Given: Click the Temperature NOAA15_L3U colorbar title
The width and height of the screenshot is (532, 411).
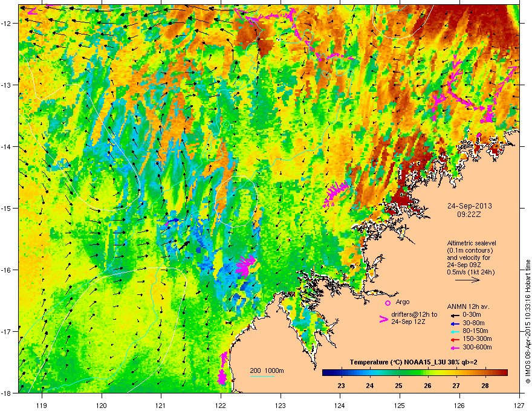Looking at the screenshot, I should pyautogui.click(x=414, y=363).
